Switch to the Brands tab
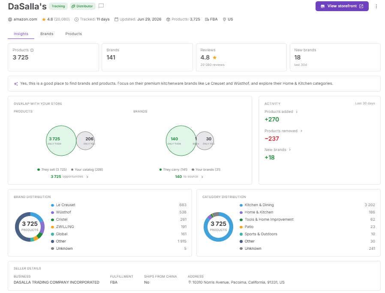The width and height of the screenshot is (385, 293). coord(47,34)
